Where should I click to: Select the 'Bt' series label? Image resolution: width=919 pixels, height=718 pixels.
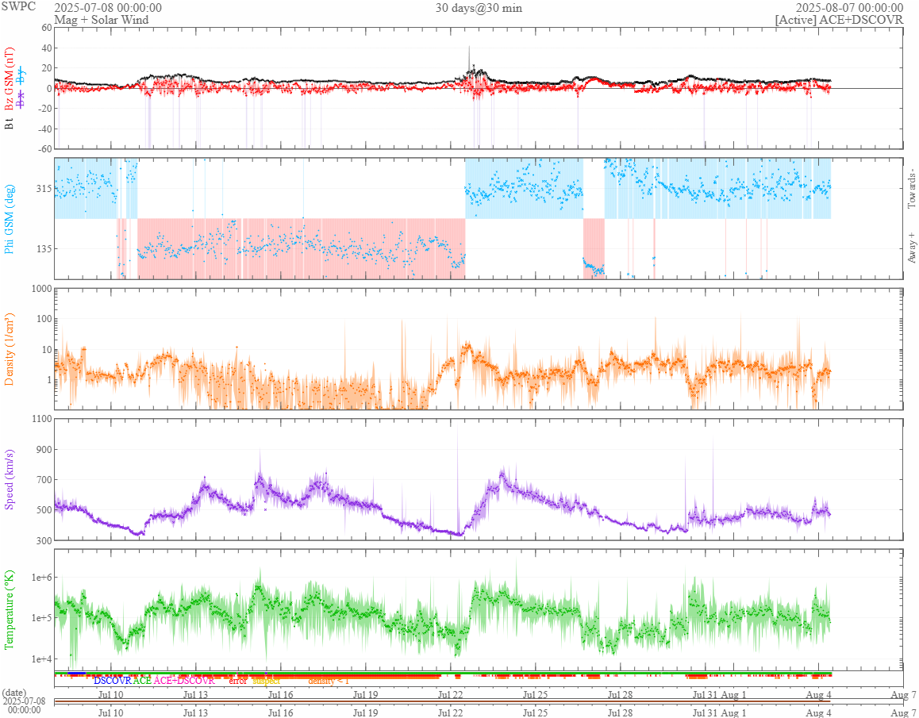pos(9,123)
